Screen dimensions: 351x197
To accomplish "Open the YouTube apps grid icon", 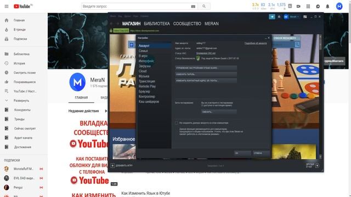I will pyautogui.click(x=308, y=6).
